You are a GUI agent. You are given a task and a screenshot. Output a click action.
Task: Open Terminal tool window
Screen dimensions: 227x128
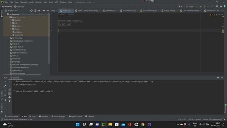pos(90,116)
